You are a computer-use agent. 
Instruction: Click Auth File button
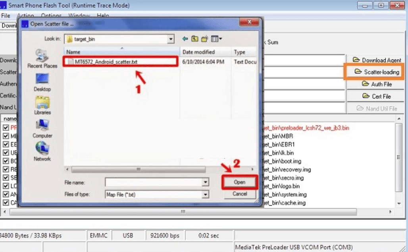(376, 84)
